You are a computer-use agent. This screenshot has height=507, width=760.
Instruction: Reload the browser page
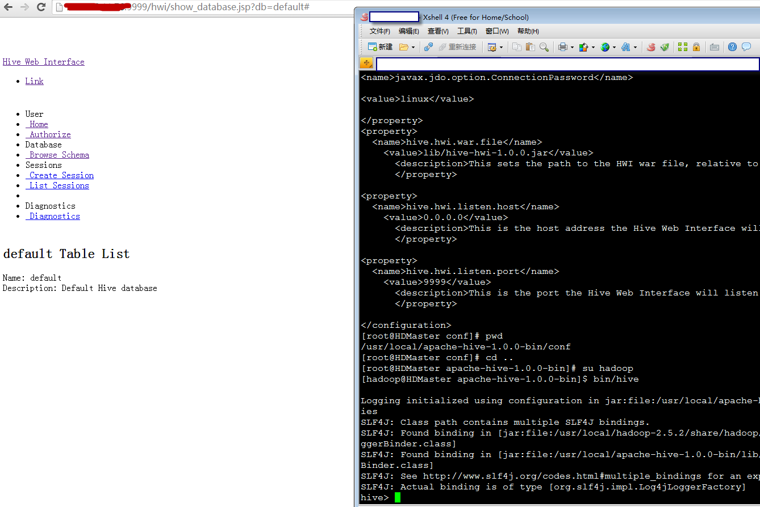coord(41,7)
